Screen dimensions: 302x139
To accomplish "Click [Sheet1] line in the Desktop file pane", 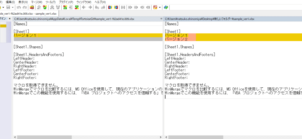I will [173, 31].
